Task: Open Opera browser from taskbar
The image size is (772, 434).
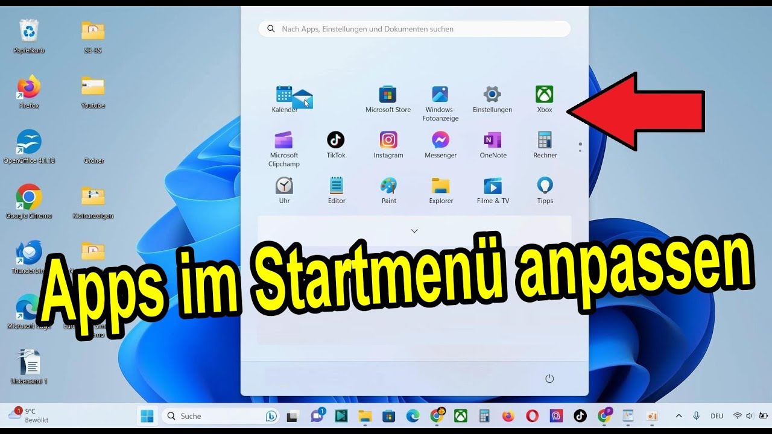Action: [x=532, y=416]
